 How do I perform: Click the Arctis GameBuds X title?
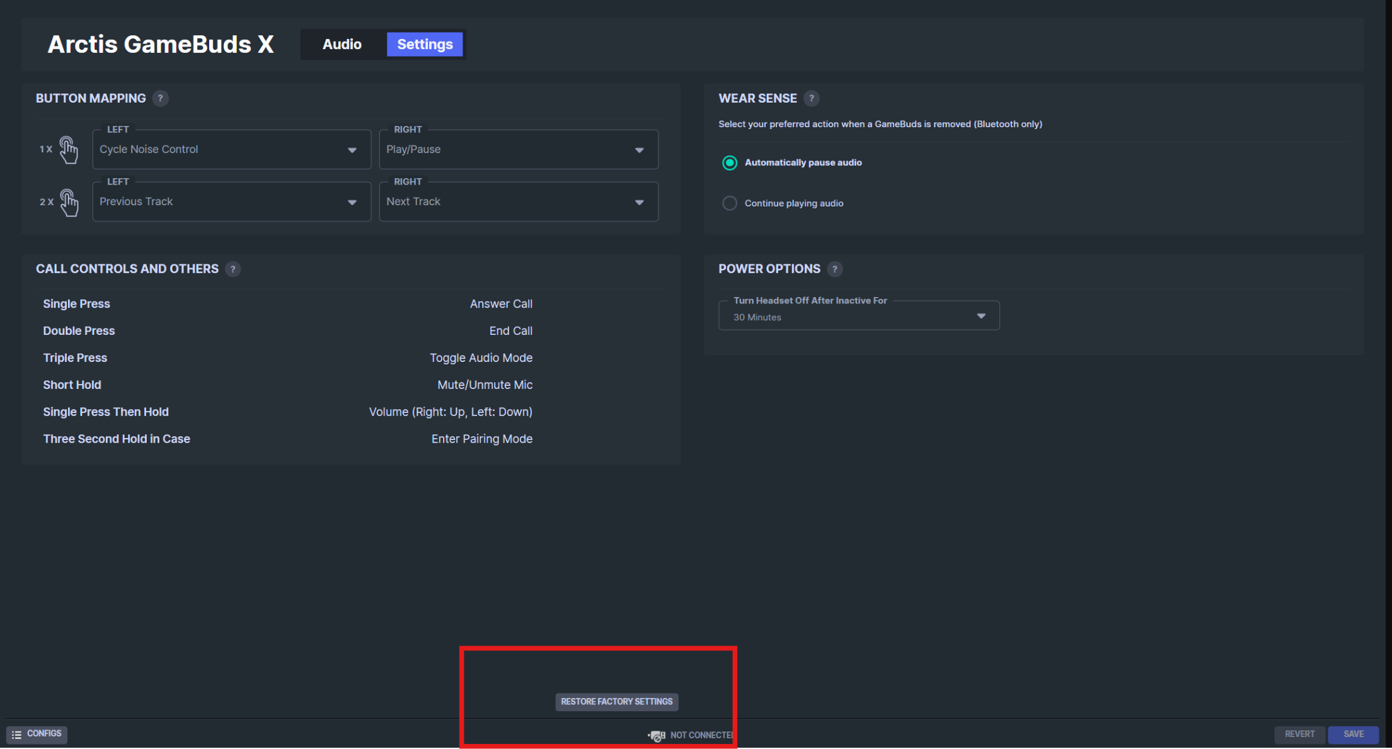coord(161,45)
